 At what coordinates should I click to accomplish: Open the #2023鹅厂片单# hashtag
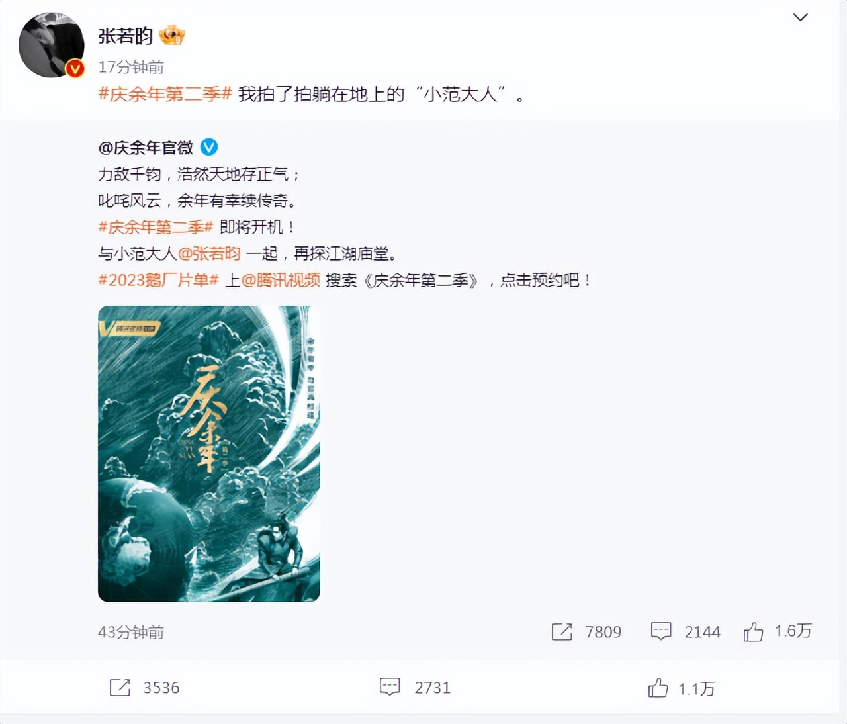pos(158,280)
